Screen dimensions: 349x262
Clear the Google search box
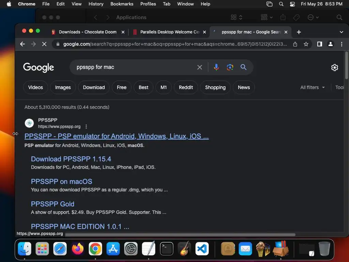200,67
